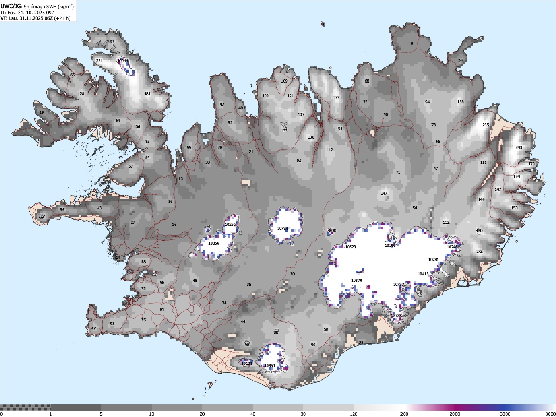Click the map value 69
The width and height of the screenshot is (556, 417).
[118, 121]
